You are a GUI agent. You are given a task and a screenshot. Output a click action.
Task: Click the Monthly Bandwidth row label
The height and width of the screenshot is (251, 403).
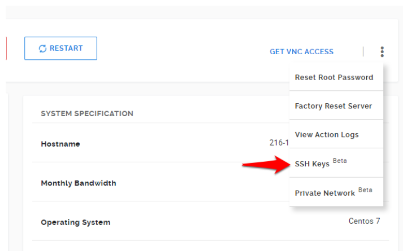tap(79, 183)
